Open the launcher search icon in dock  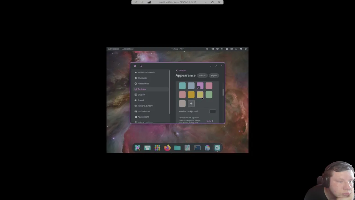click(x=137, y=148)
